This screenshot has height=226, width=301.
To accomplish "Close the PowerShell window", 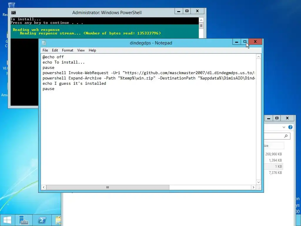I will [197, 11].
